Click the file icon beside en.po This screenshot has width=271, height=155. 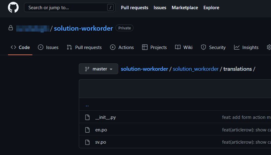tap(87, 130)
